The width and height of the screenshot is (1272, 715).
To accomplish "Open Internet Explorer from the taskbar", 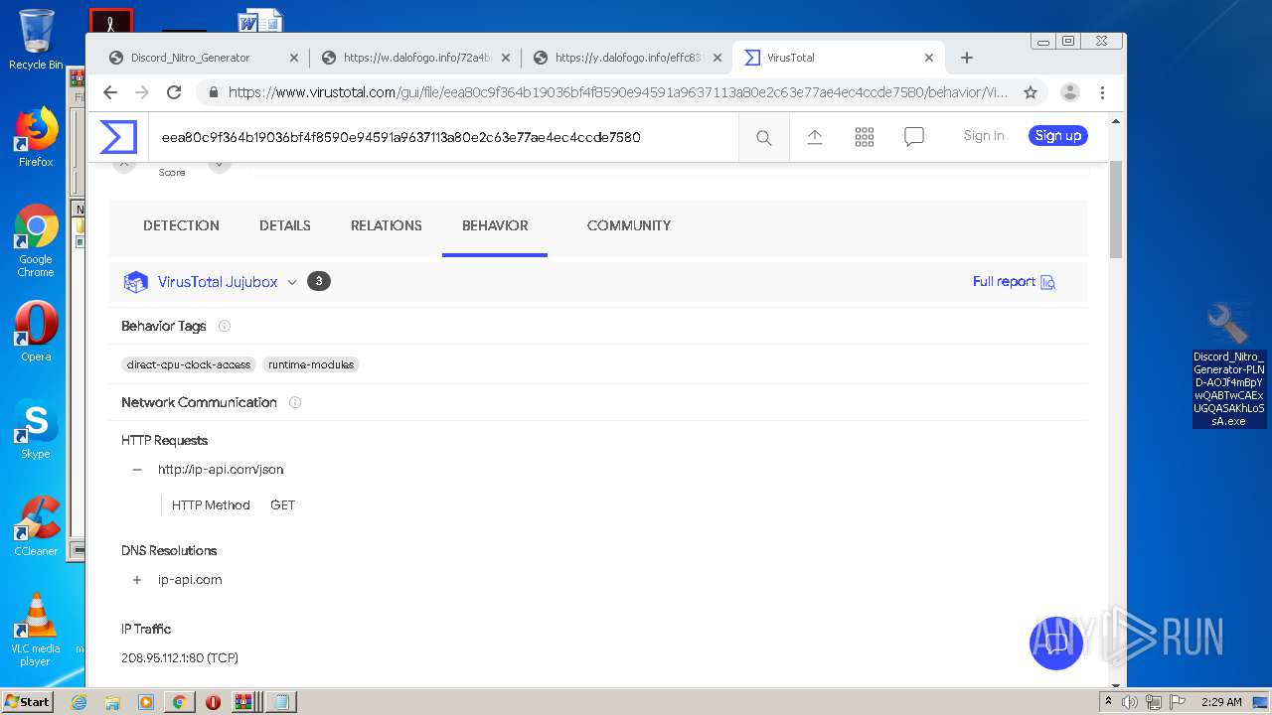I will 79,702.
